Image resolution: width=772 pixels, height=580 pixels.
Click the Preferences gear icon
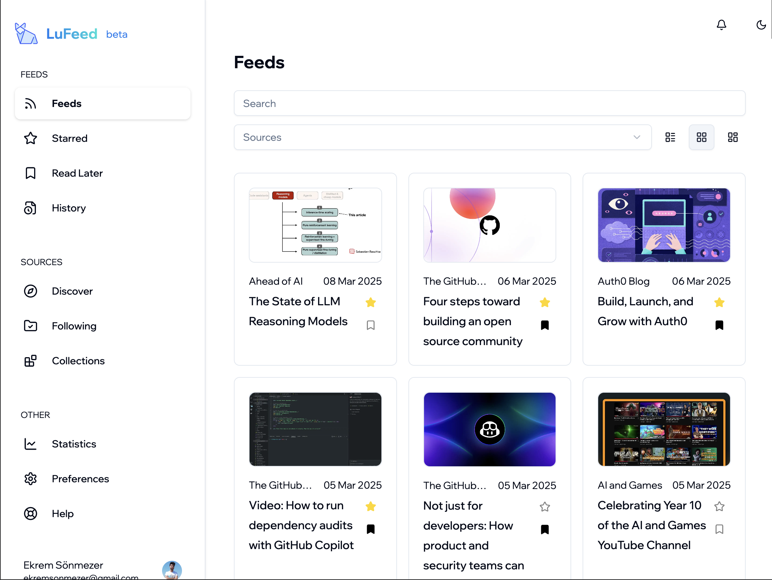click(x=31, y=479)
